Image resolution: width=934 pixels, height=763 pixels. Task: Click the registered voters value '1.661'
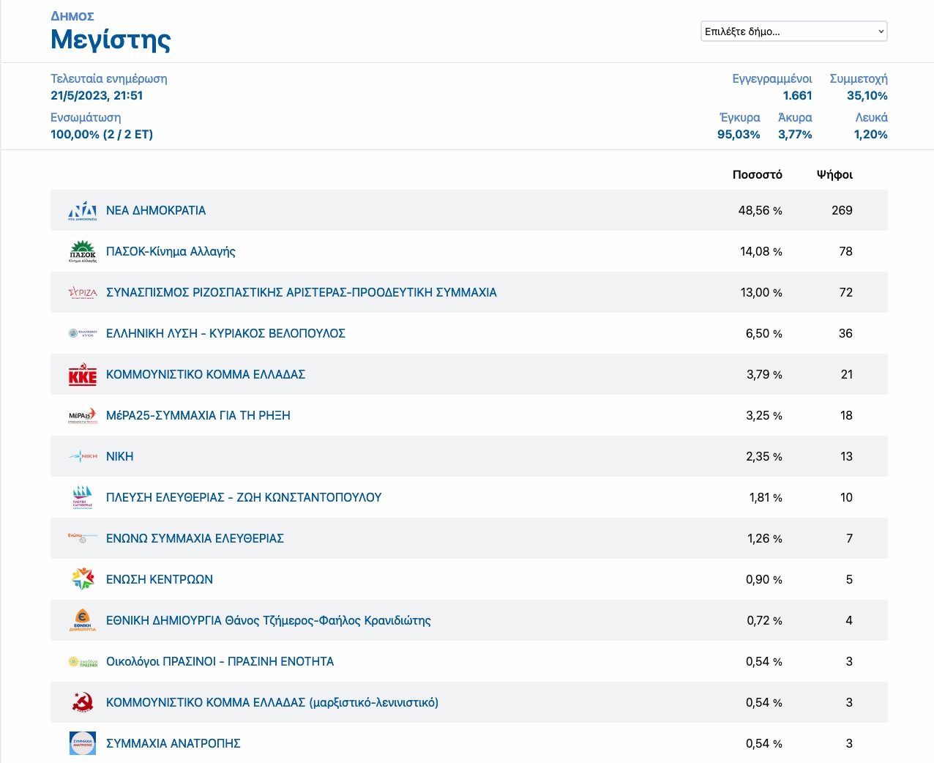point(798,95)
